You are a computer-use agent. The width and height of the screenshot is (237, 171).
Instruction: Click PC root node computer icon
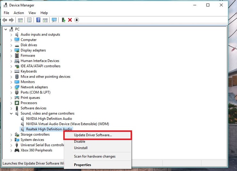(11, 29)
